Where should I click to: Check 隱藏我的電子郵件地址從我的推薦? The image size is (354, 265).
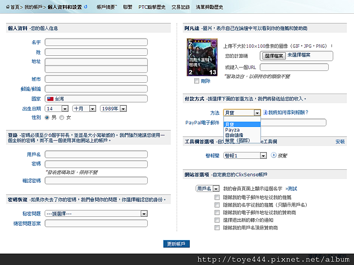tap(217, 197)
